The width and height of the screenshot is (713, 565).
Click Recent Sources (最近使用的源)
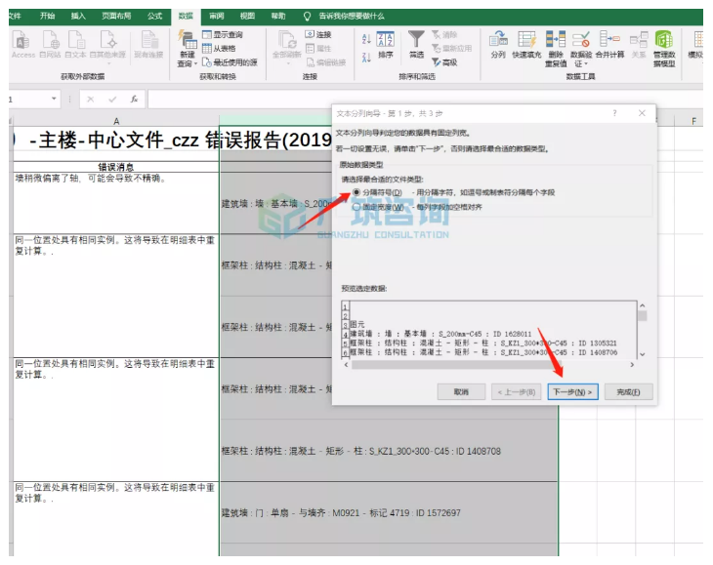tap(231, 62)
